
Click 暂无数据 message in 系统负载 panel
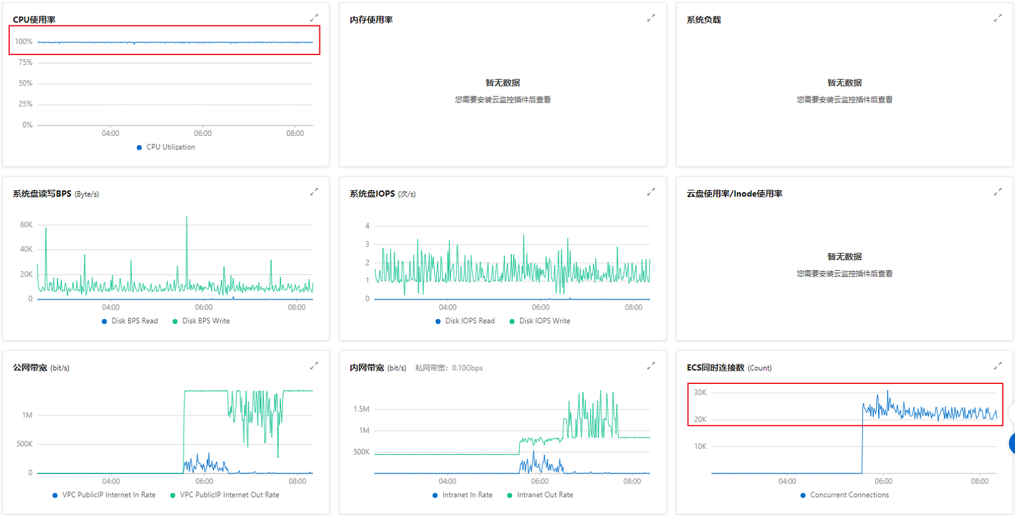845,83
